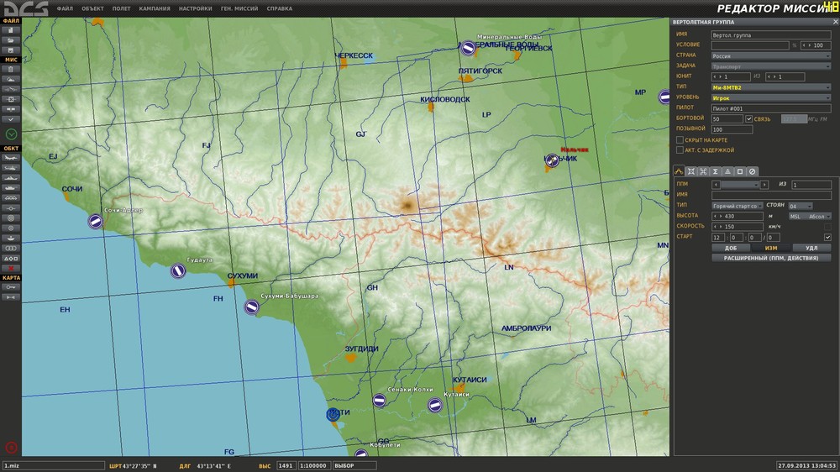Toggle the СВЯЗЬ radio checkbox
840x472 pixels.
pos(749,119)
